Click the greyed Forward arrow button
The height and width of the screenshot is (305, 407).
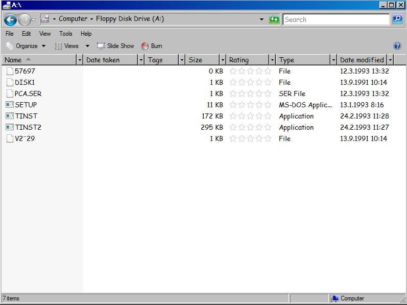coord(25,20)
